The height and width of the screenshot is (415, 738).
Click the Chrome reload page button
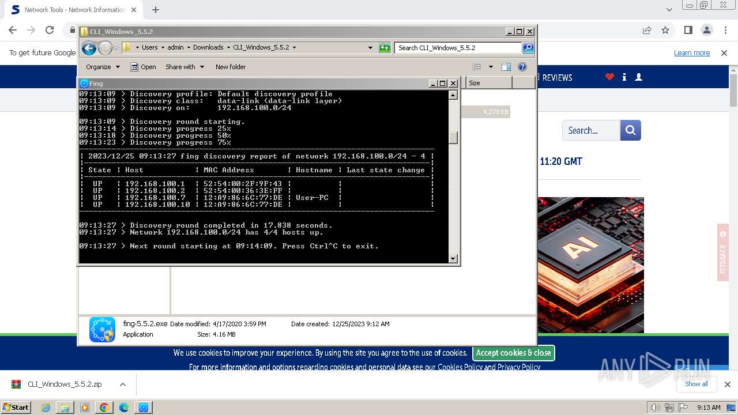(50, 30)
